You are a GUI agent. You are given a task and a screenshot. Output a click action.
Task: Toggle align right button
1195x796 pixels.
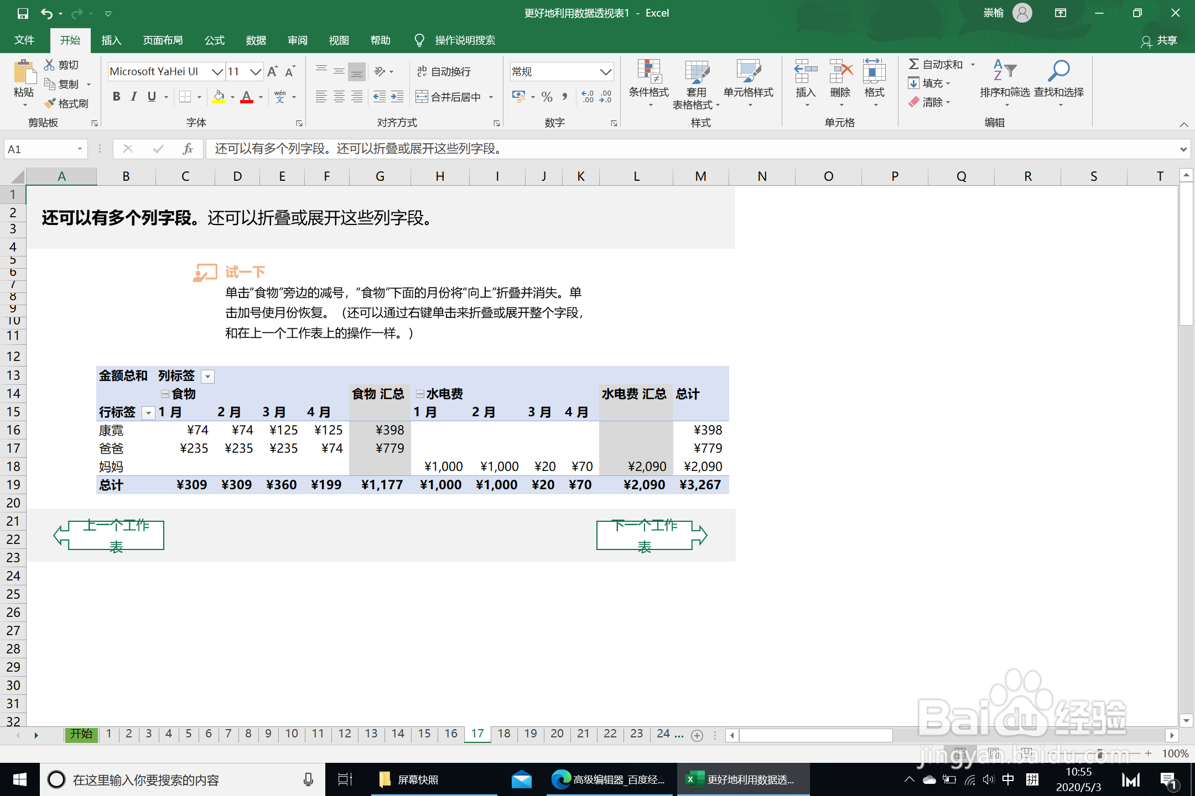(357, 97)
